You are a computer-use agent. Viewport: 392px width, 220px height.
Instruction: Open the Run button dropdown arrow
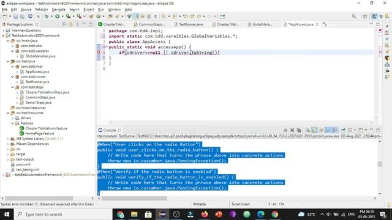62,16
